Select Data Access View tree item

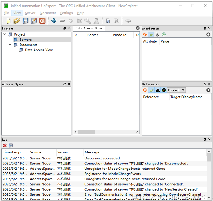tap(39, 50)
